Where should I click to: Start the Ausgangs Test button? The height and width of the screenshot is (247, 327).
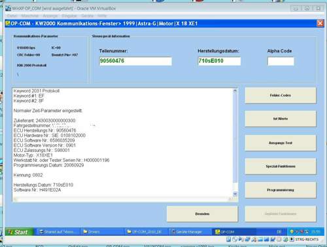(x=281, y=143)
